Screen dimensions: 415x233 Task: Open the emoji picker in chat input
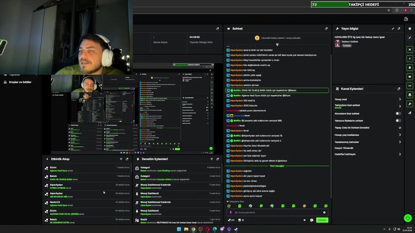coord(324,213)
